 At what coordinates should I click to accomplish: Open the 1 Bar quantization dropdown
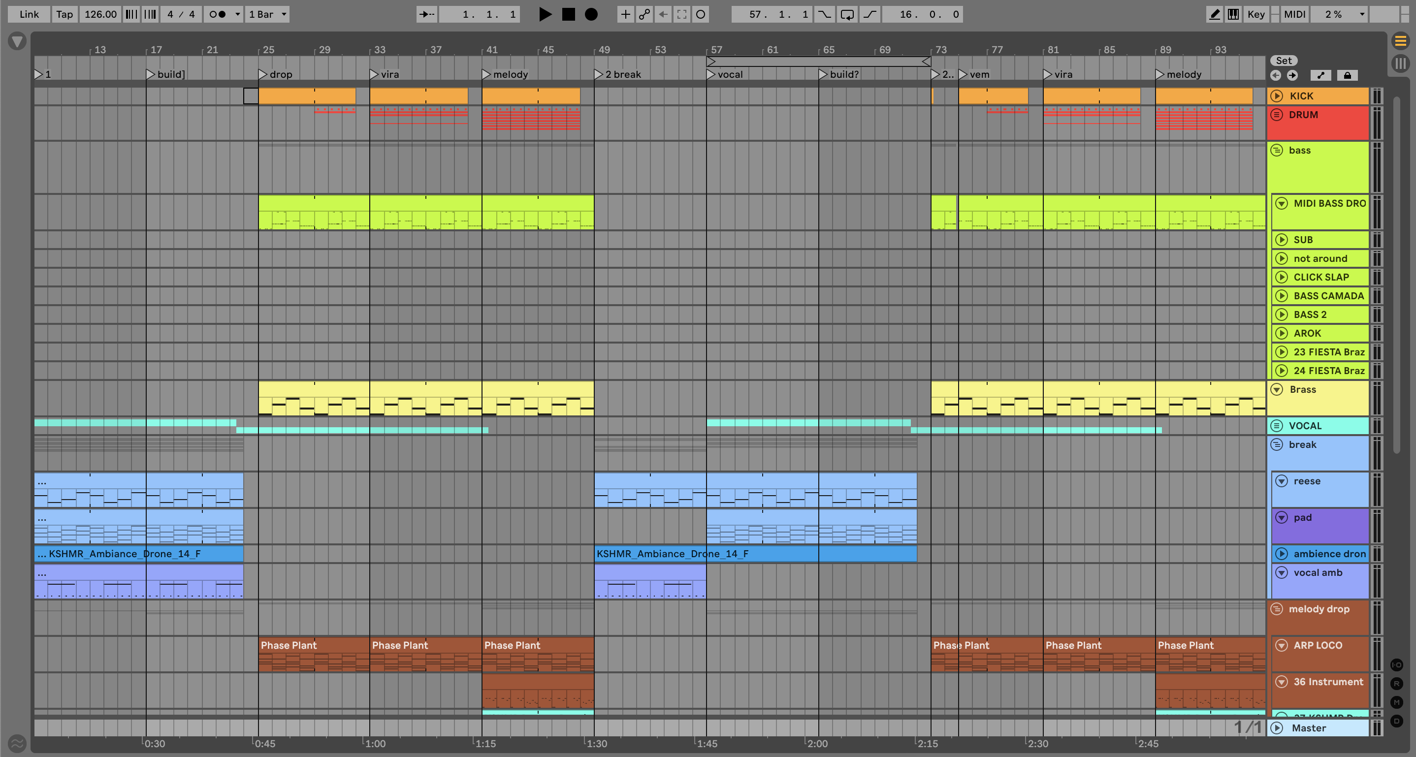[x=268, y=14]
